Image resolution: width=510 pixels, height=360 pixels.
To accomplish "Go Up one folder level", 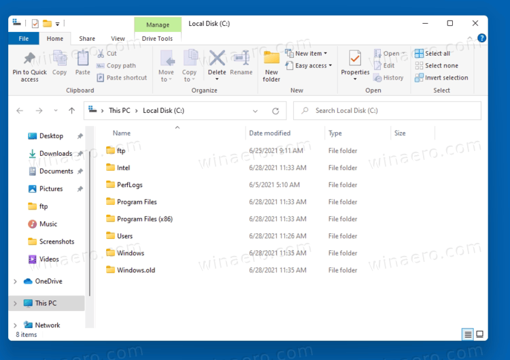I will (71, 111).
